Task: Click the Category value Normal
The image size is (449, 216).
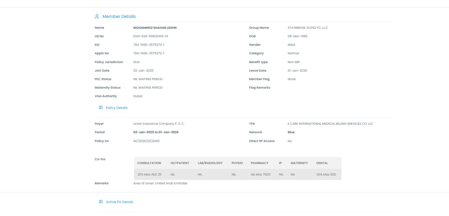Action: tap(293, 53)
